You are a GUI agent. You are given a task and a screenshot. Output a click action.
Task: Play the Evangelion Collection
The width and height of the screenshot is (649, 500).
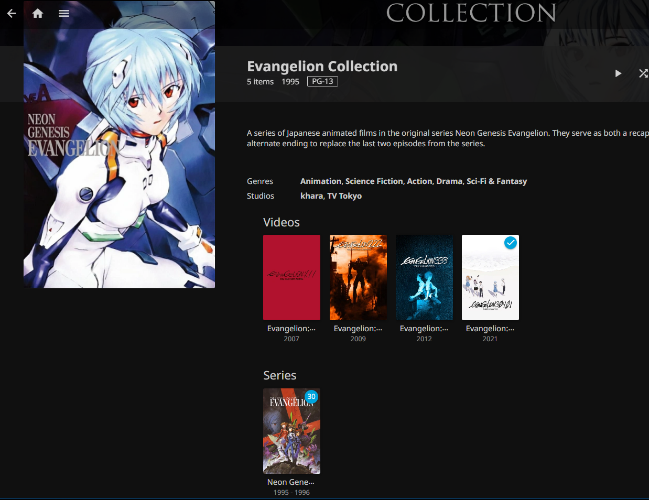pyautogui.click(x=618, y=73)
